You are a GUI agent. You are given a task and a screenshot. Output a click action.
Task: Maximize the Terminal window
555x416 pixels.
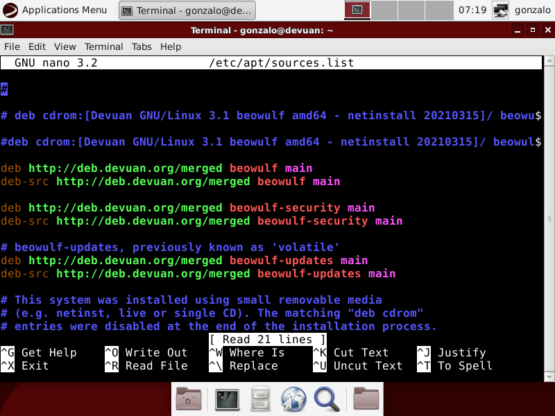coord(533,30)
